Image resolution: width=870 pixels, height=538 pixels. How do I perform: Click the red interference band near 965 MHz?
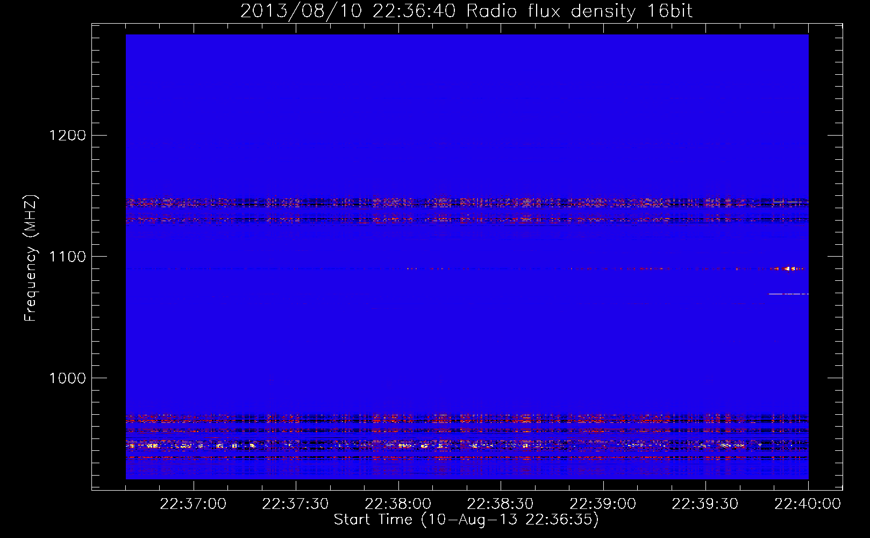click(x=467, y=418)
